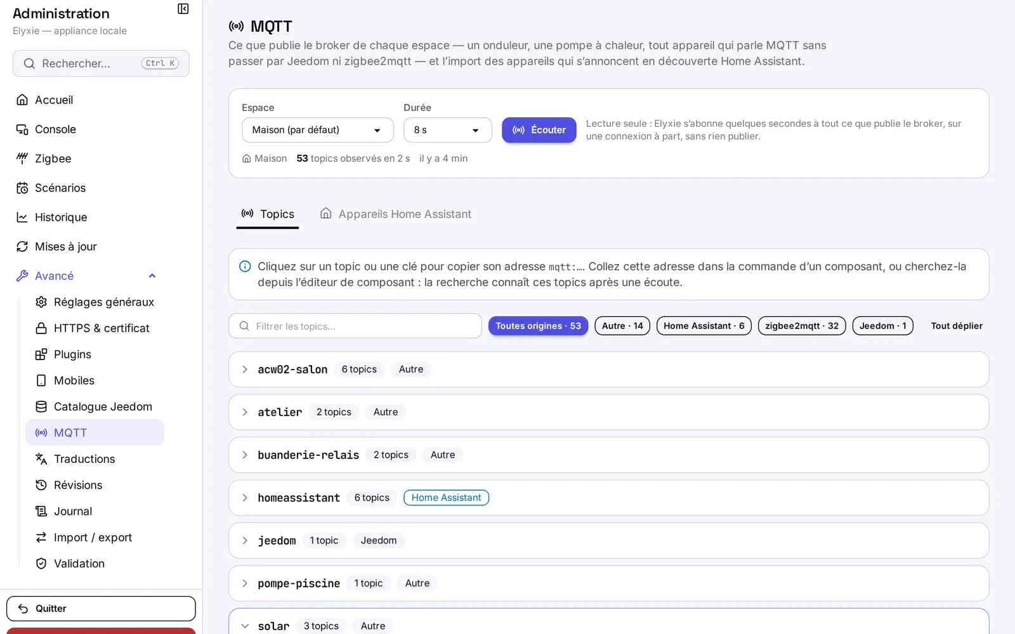
Task: Open Validation shield icon
Action: [x=41, y=564]
